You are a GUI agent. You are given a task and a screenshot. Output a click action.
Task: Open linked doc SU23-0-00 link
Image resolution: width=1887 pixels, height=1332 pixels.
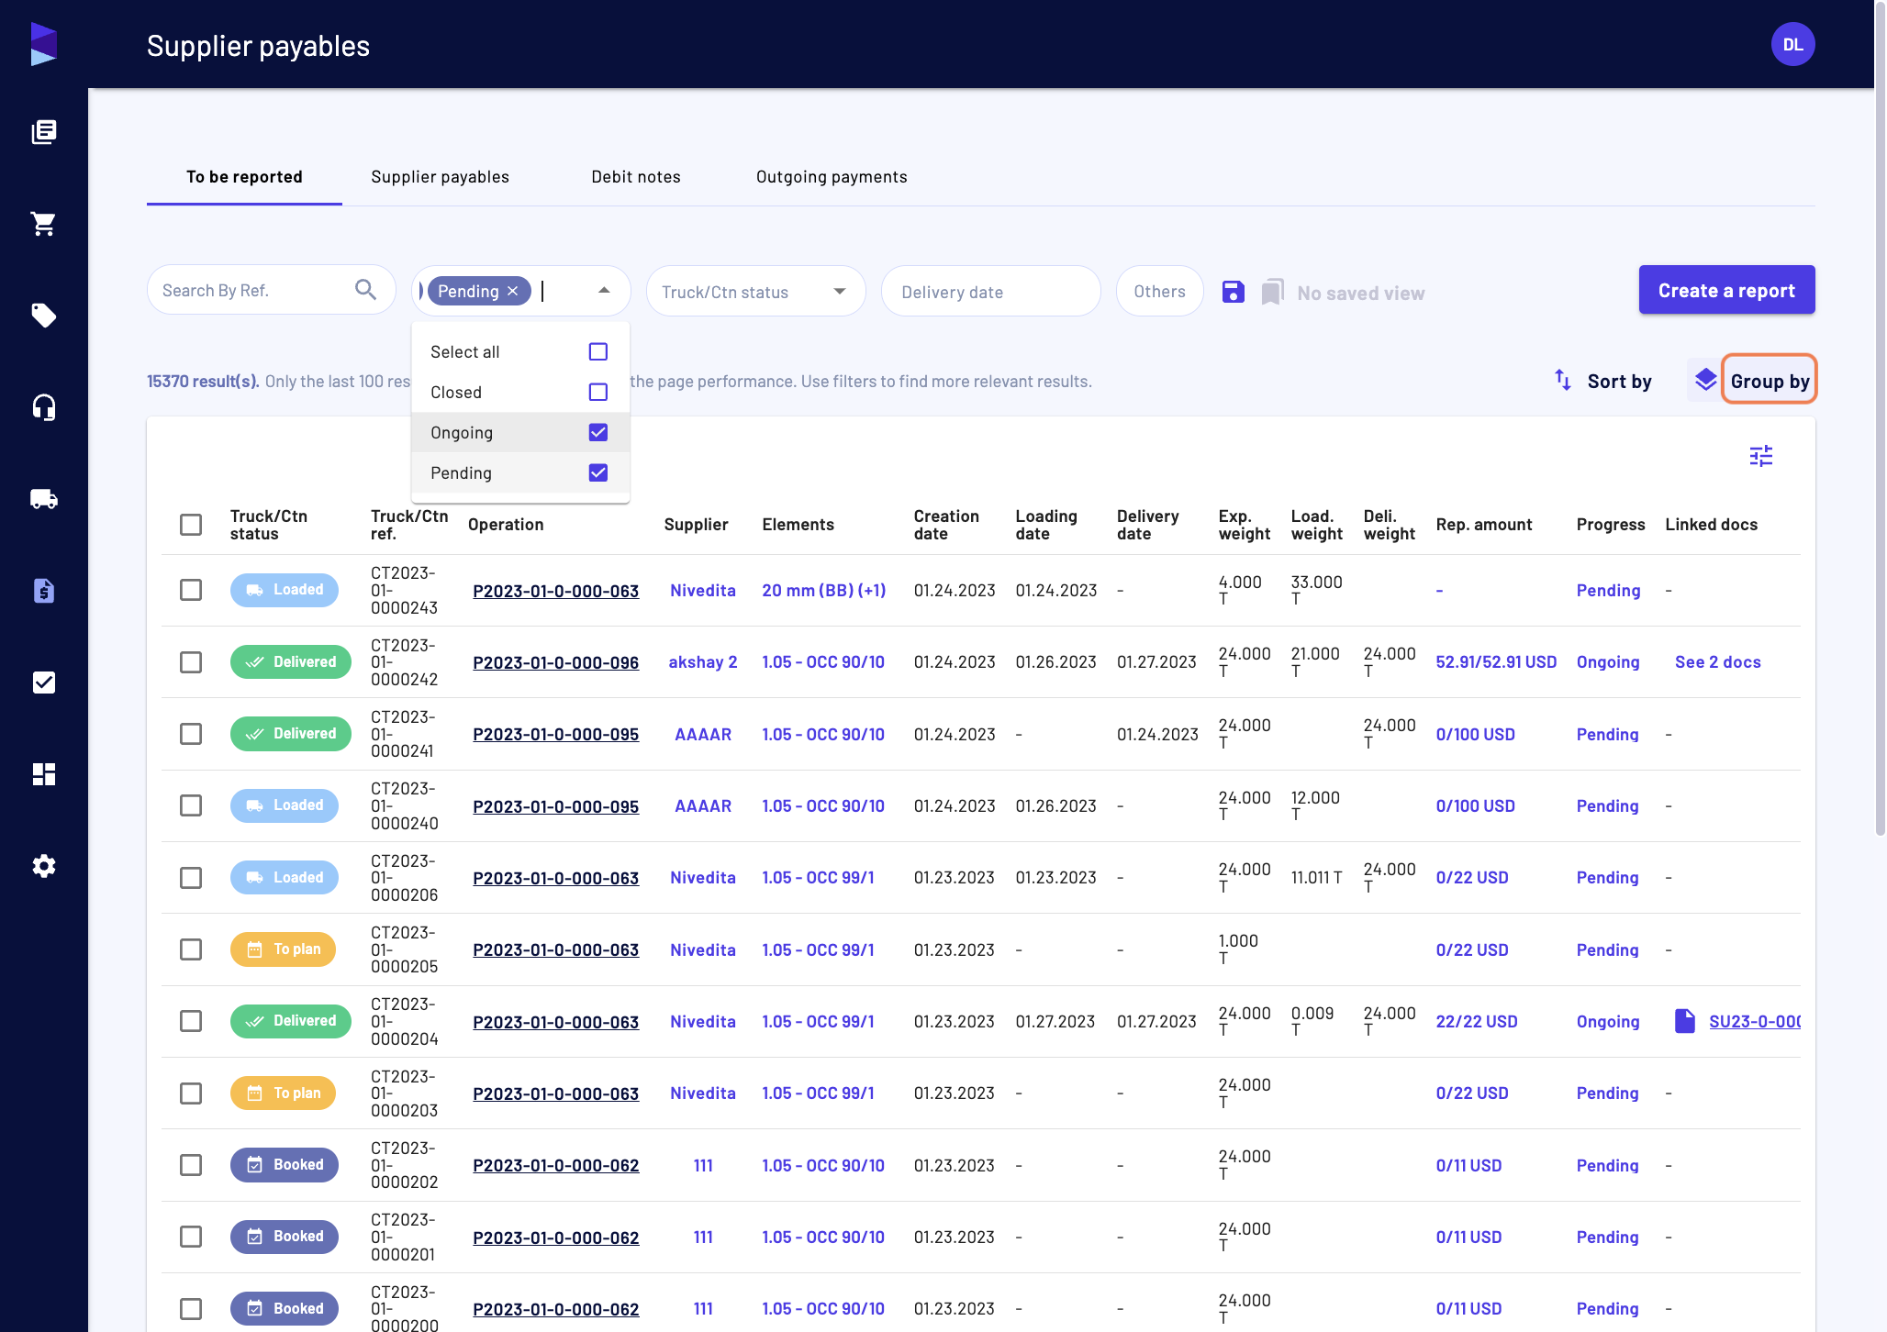1754,1021
